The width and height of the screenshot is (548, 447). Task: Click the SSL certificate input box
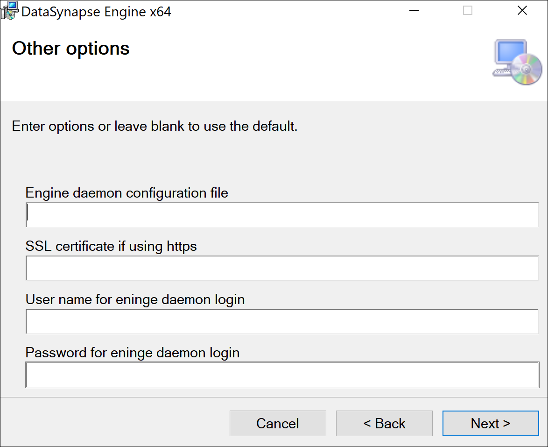tap(282, 268)
